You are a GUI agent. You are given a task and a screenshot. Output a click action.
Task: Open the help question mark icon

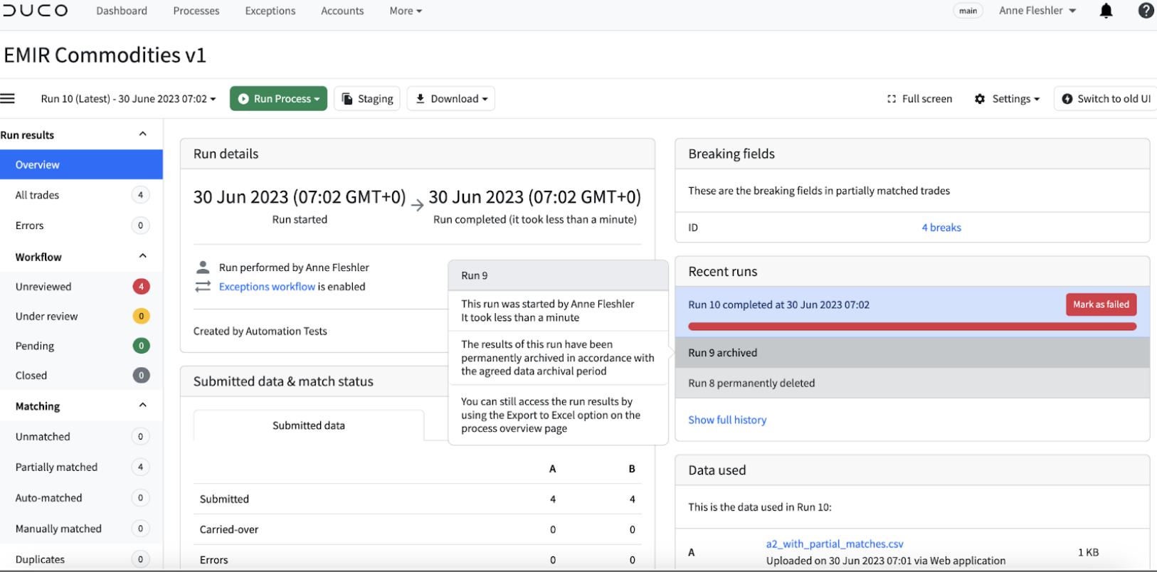(1146, 11)
